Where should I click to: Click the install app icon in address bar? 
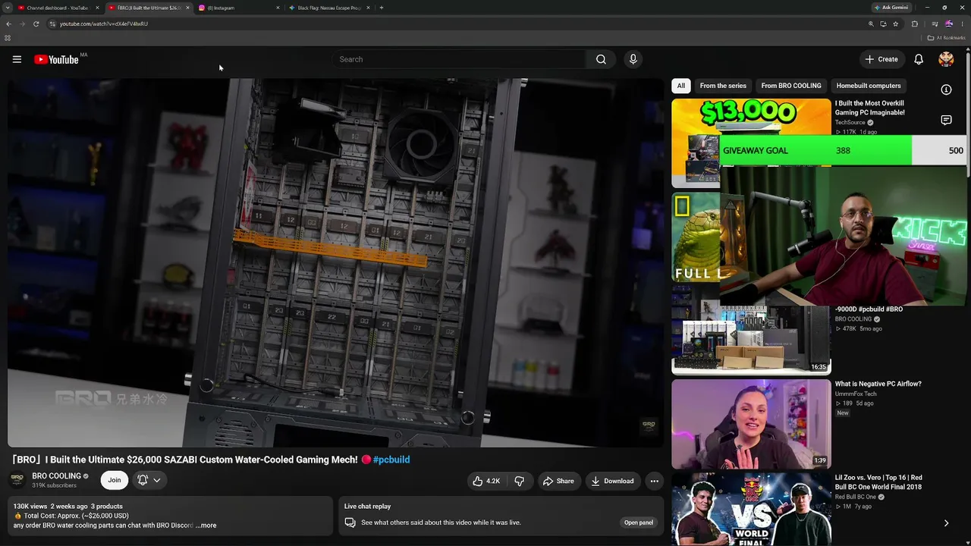coord(883,24)
